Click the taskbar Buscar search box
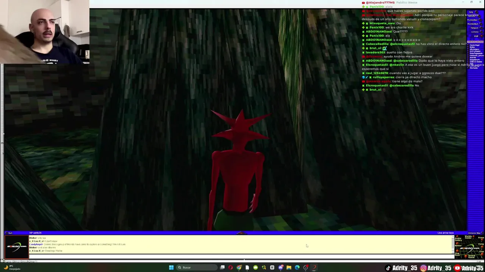The height and width of the screenshot is (272, 485). click(197, 267)
